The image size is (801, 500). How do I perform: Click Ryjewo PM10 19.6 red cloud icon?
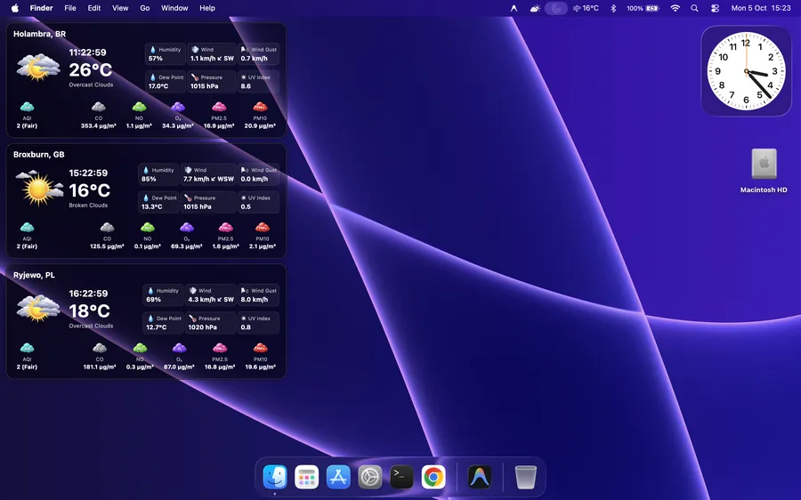(x=261, y=348)
